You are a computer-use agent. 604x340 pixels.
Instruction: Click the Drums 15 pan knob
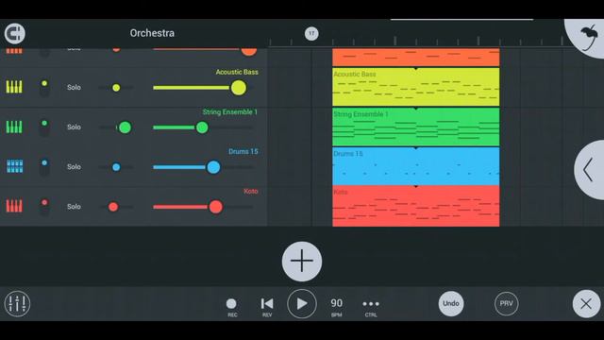coord(116,167)
